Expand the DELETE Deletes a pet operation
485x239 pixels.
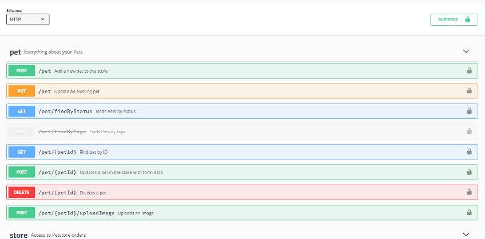click(x=242, y=192)
